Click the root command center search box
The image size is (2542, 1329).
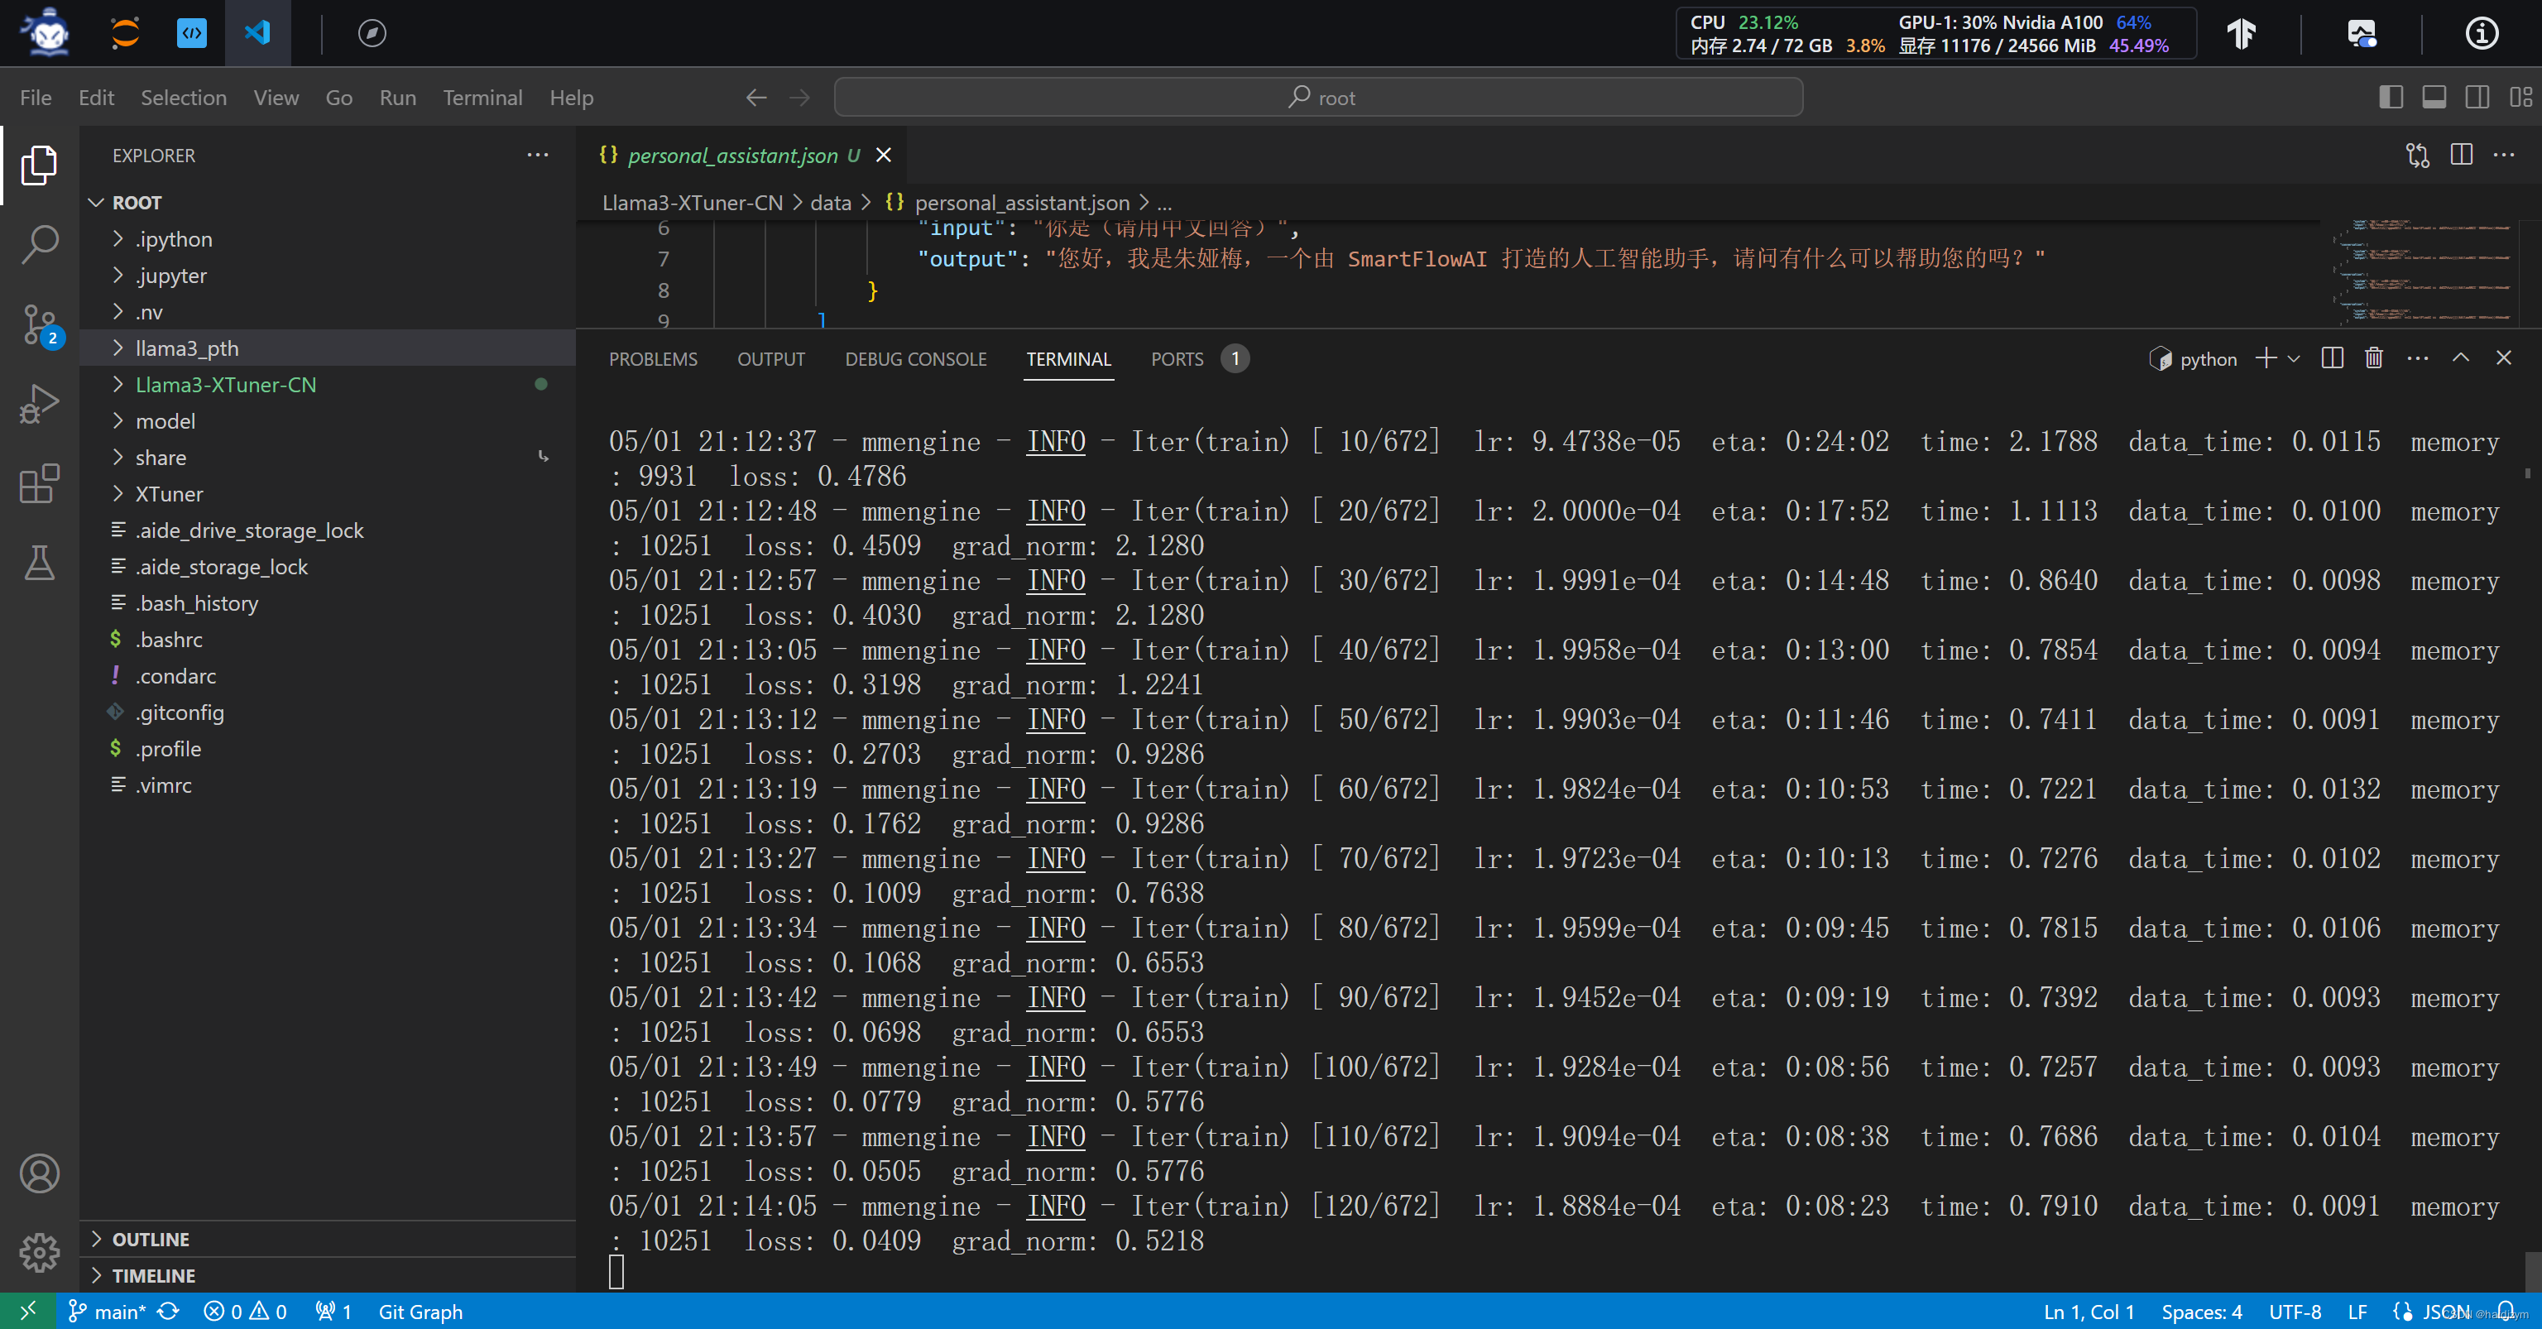pos(1318,97)
